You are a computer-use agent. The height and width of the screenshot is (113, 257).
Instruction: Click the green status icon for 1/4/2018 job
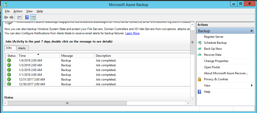tap(9, 60)
